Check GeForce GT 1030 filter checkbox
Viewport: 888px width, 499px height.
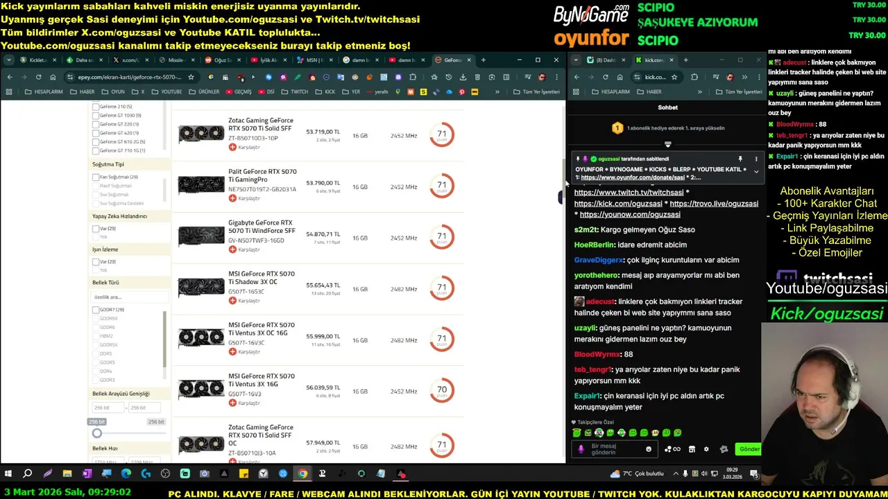click(96, 116)
